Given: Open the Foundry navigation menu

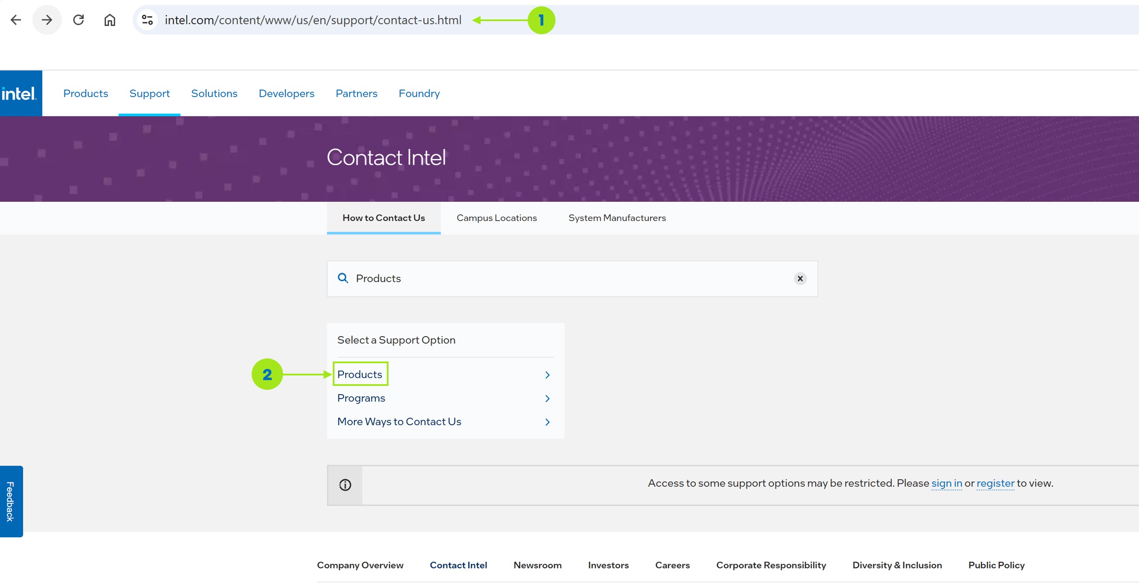Looking at the screenshot, I should coord(419,93).
